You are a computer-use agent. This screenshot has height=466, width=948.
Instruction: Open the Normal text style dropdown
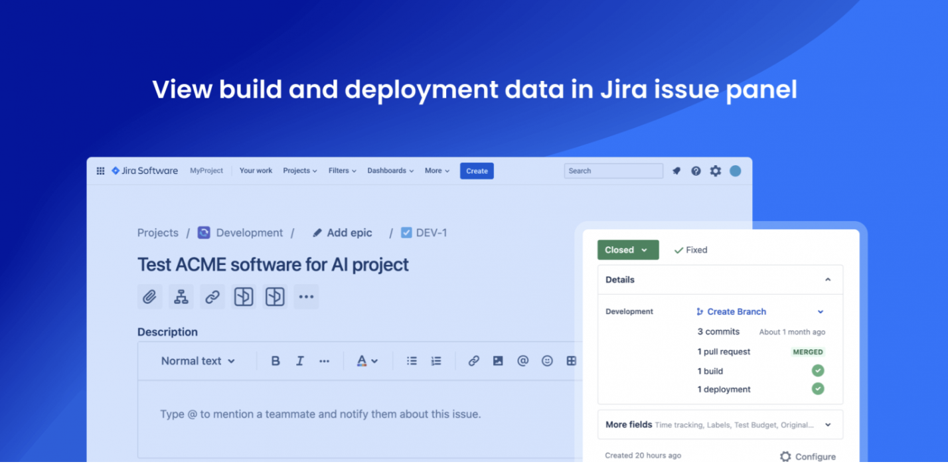click(x=198, y=361)
